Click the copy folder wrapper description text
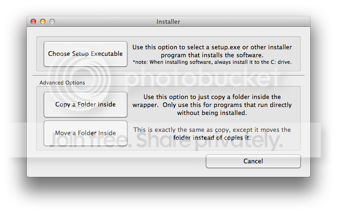The width and height of the screenshot is (337, 214). [212, 105]
